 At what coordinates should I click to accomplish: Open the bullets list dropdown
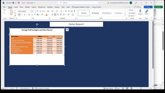point(54,11)
